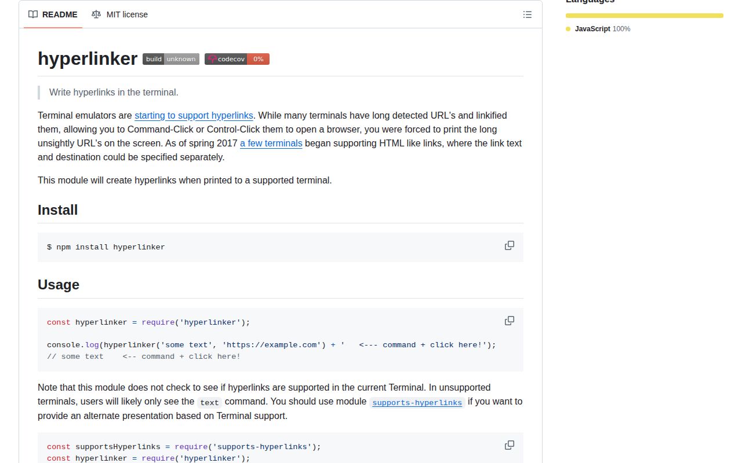This screenshot has width=742, height=463.
Task: Click the book icon beside README
Action: click(33, 14)
